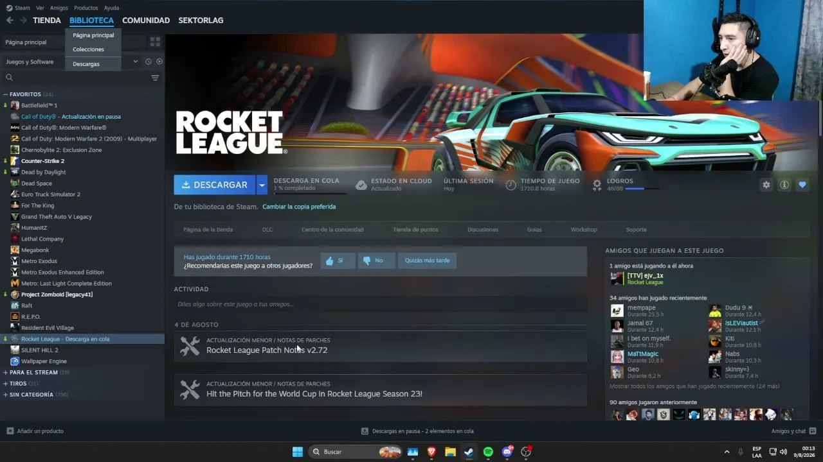Click the Steam taskbar icon

tap(469, 452)
